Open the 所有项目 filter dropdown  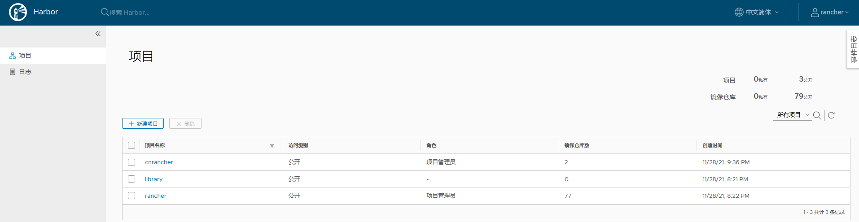793,115
